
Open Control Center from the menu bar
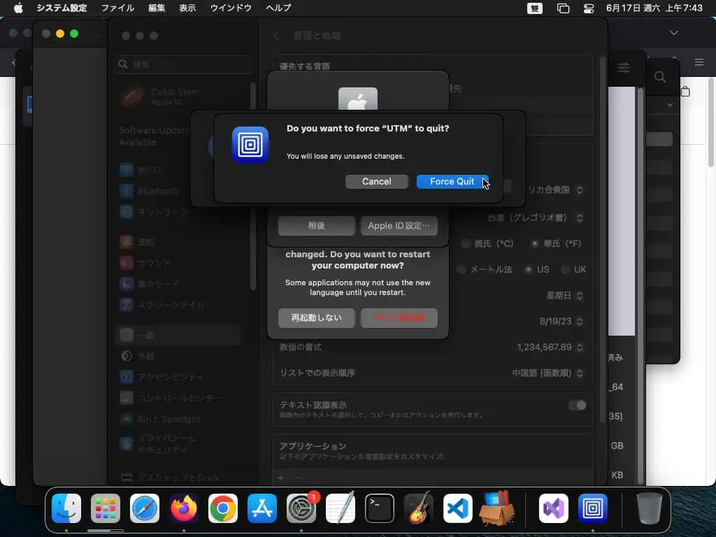point(589,8)
